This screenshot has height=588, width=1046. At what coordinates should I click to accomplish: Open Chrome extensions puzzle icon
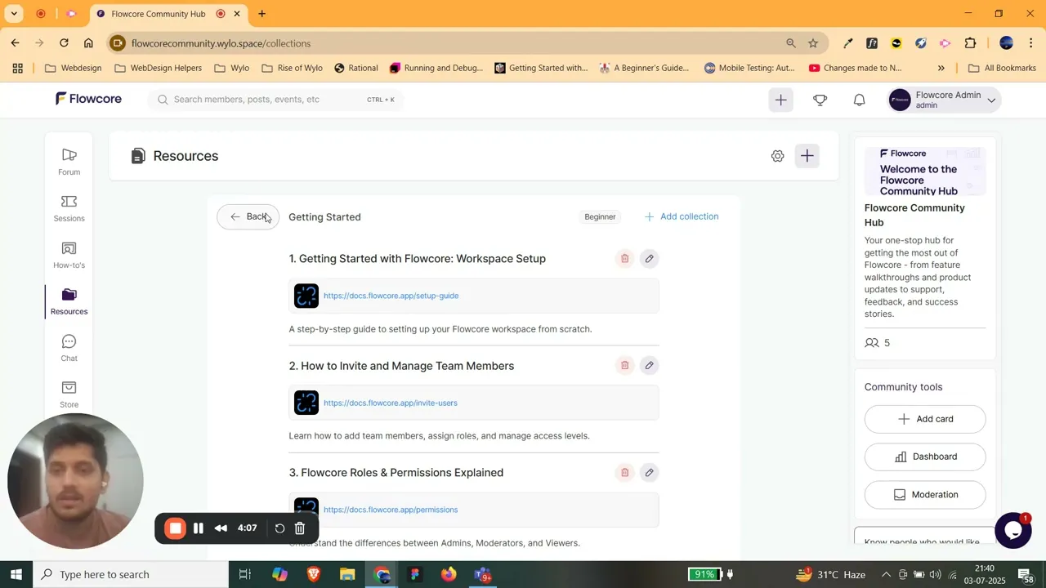[971, 43]
